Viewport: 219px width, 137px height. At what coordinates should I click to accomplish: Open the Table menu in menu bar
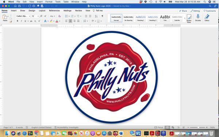pos(66,2)
